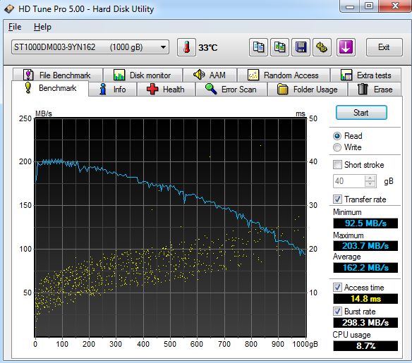The image size is (412, 363).
Task: Uncheck the Transfer rate checkbox
Action: [337, 199]
